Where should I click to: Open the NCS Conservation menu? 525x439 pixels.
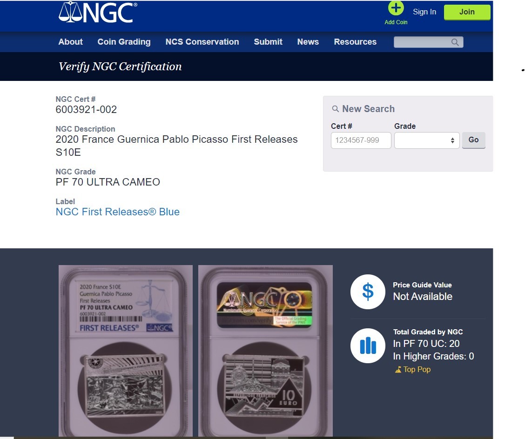(x=202, y=42)
